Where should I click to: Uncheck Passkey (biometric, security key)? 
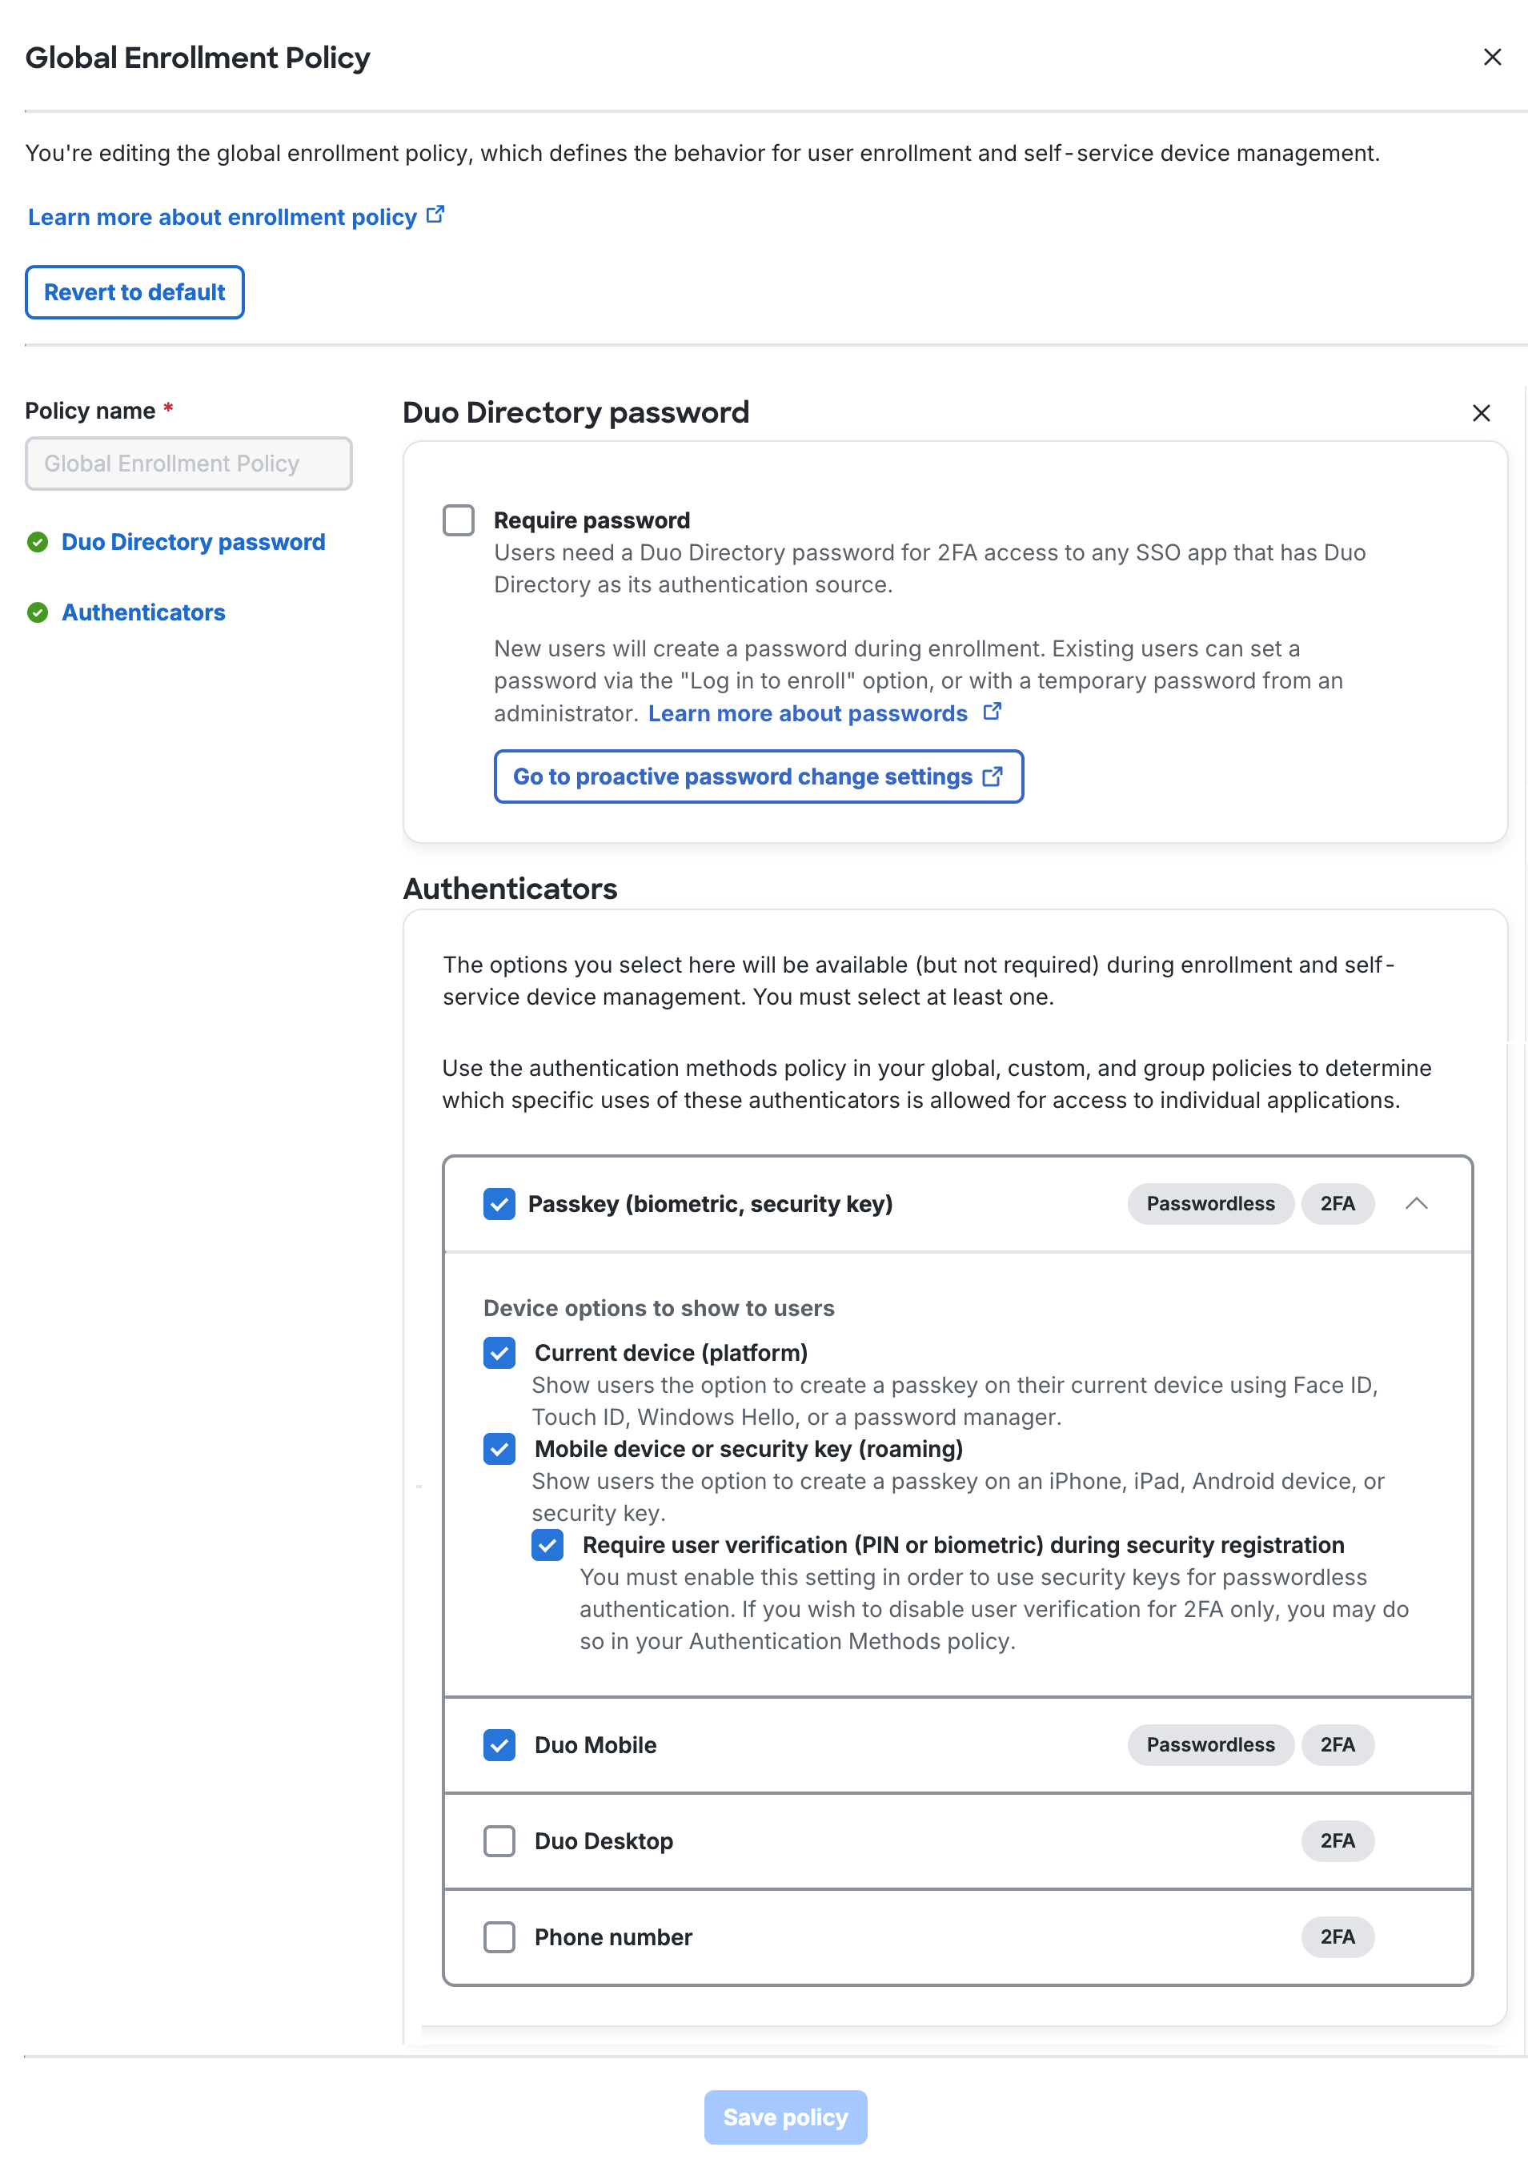click(x=499, y=1204)
